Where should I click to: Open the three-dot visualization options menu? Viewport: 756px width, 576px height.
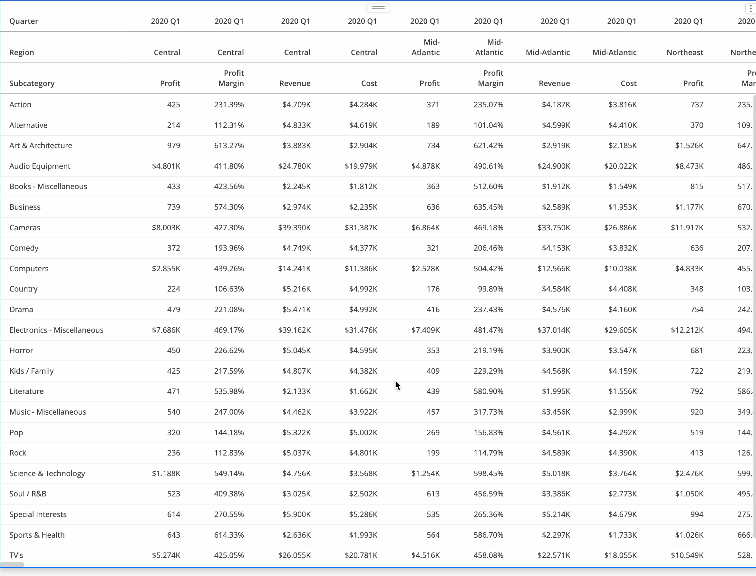[751, 9]
